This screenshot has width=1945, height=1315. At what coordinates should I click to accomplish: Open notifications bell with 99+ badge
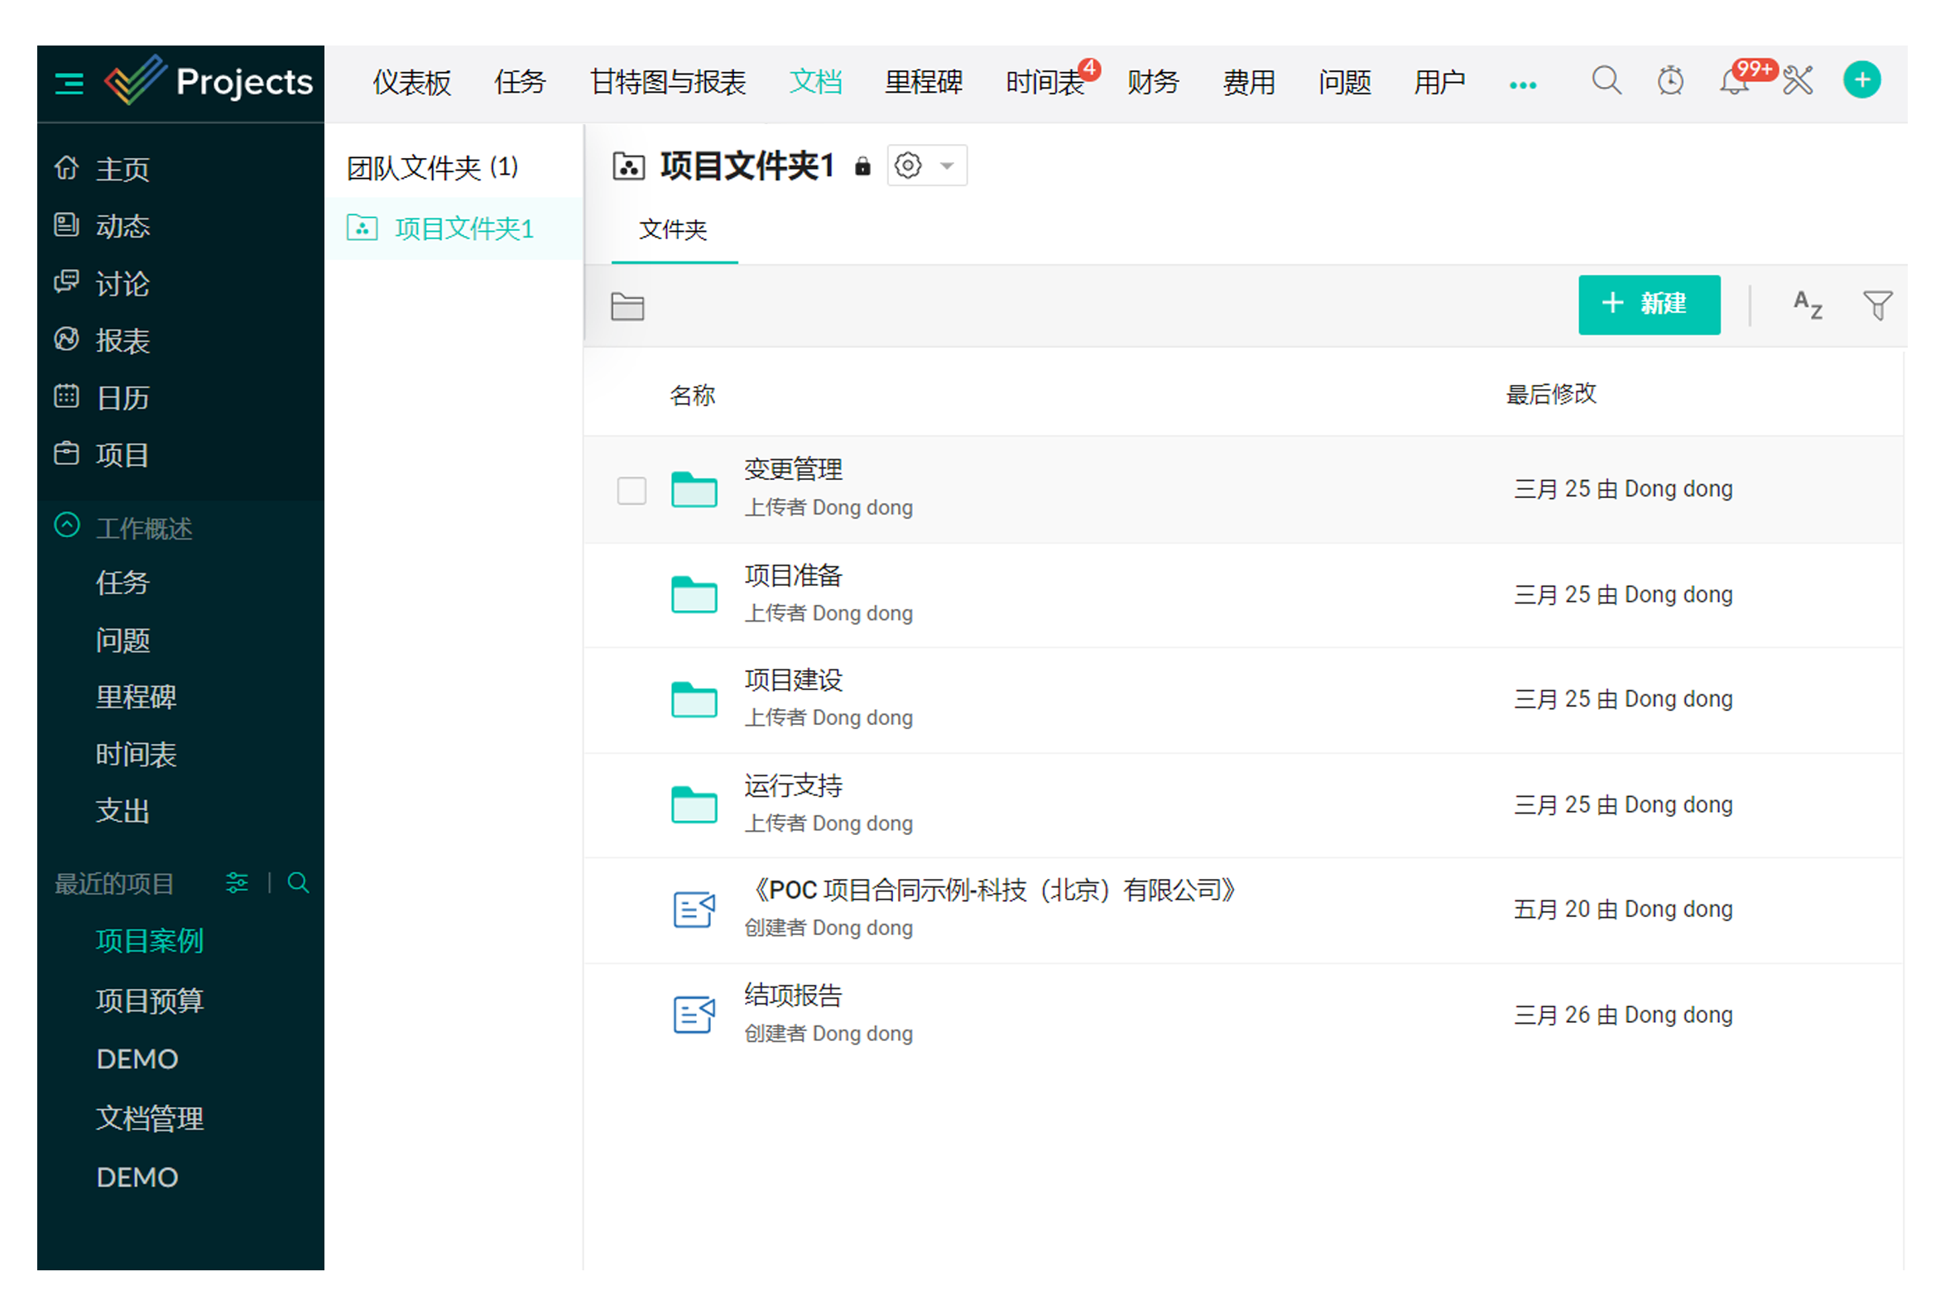1733,83
